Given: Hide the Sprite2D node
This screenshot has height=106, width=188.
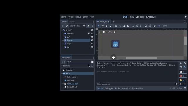Looking at the screenshot, I should [x=92, y=34].
